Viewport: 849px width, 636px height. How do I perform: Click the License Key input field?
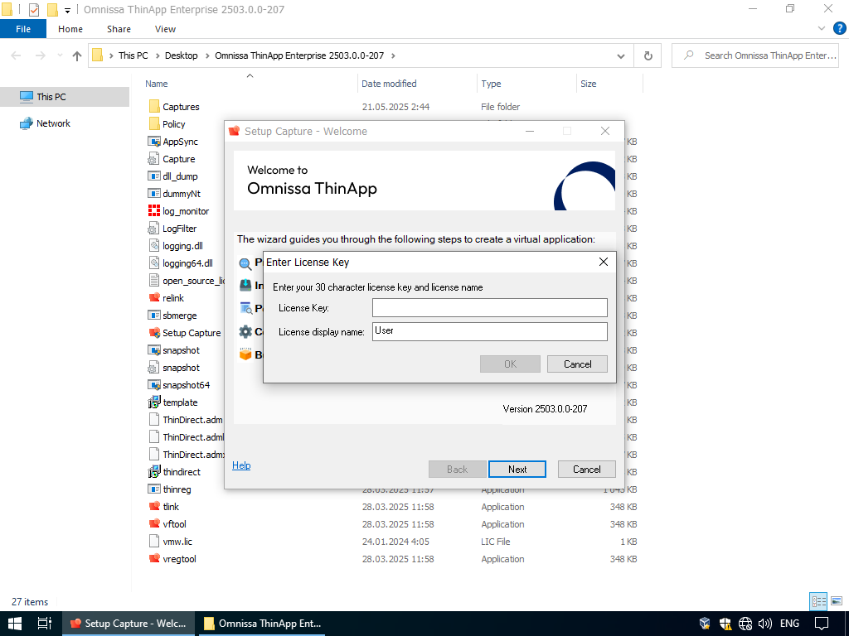(489, 308)
